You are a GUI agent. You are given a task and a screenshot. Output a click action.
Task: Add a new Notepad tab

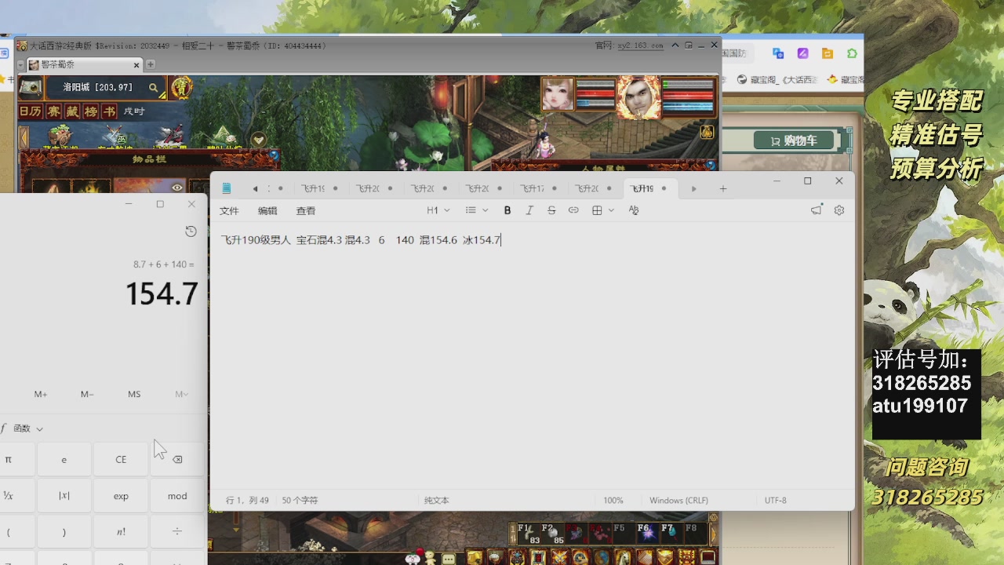[x=723, y=188]
